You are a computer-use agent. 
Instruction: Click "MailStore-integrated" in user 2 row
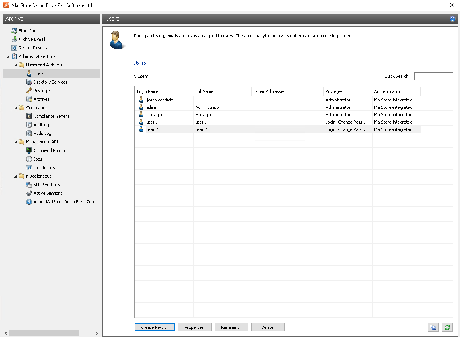click(393, 129)
